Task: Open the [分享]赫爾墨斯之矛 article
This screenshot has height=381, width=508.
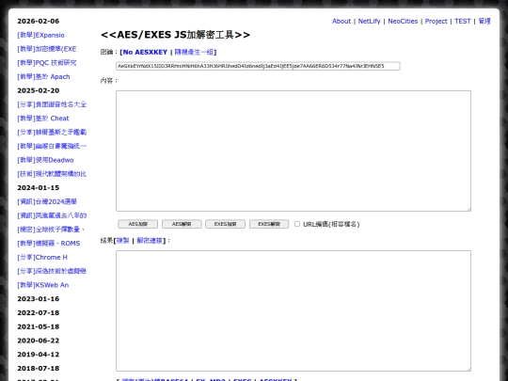Action: coord(52,133)
